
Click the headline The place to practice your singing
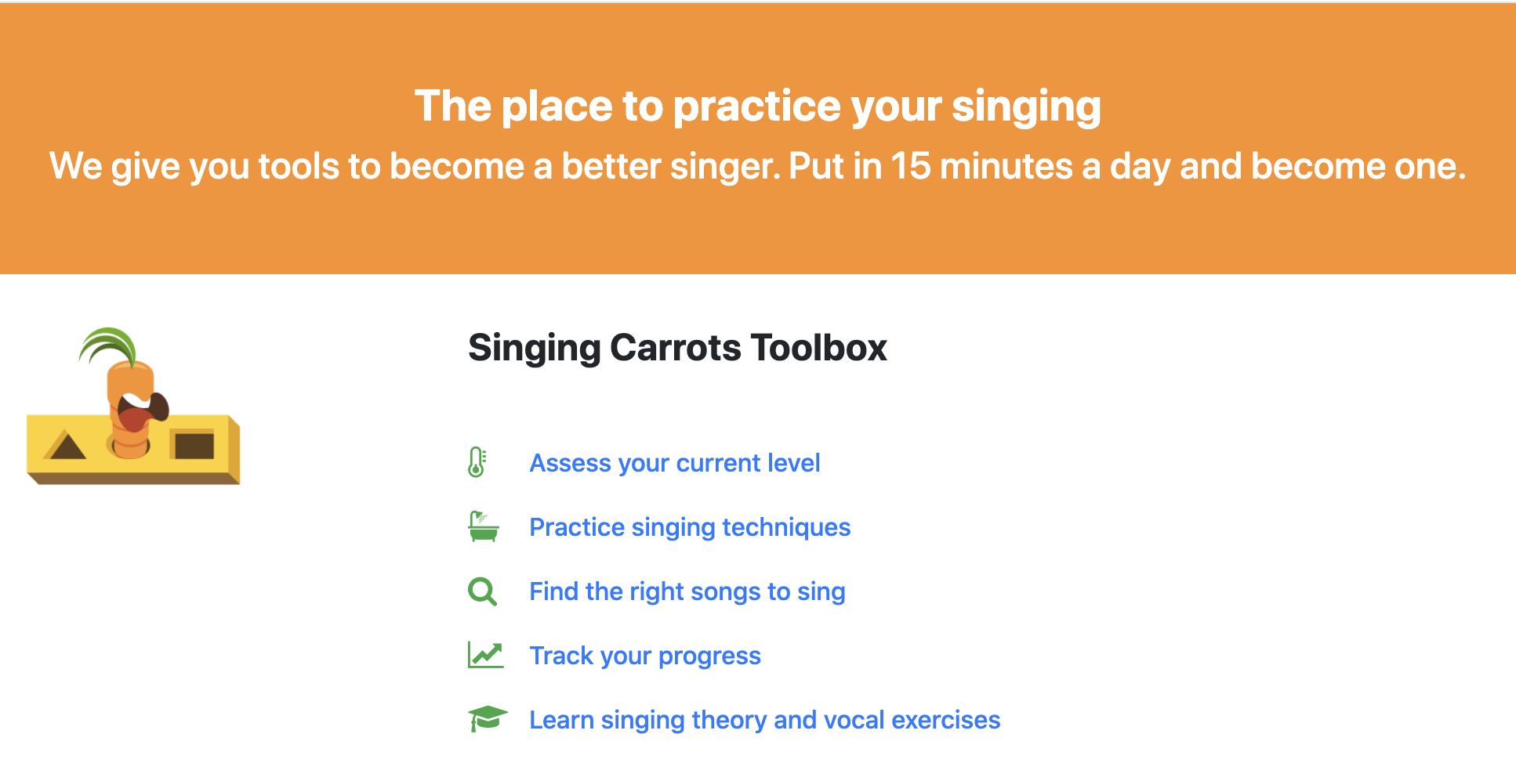(757, 107)
